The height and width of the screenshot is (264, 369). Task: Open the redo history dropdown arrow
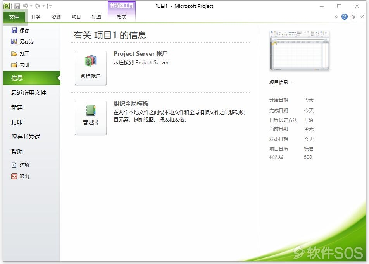(43, 6)
